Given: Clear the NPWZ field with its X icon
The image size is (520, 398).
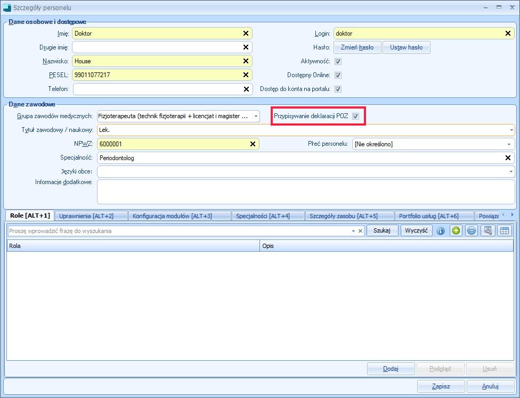Looking at the screenshot, I should [253, 144].
